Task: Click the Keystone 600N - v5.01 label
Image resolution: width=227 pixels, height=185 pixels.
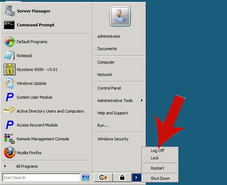Action: 37,69
